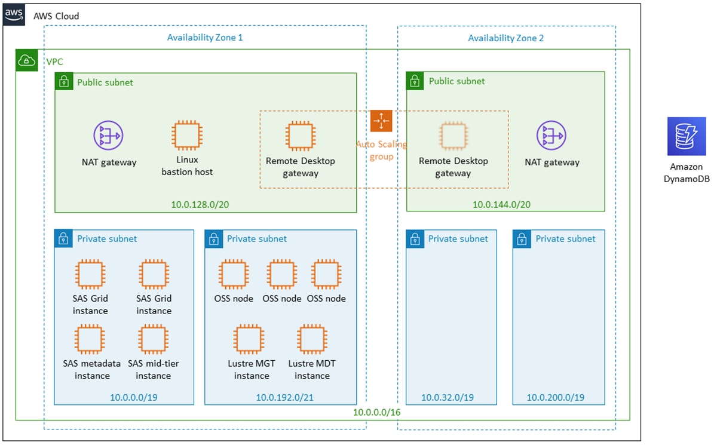Select the SAS metadata instance icon

pos(90,339)
